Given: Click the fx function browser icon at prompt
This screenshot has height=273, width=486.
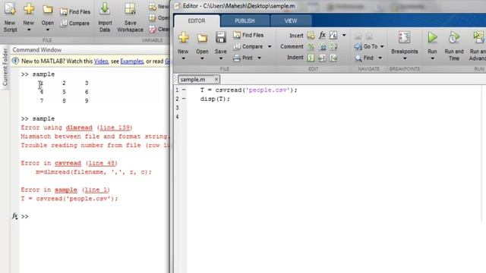Looking at the screenshot, I should pos(14,216).
